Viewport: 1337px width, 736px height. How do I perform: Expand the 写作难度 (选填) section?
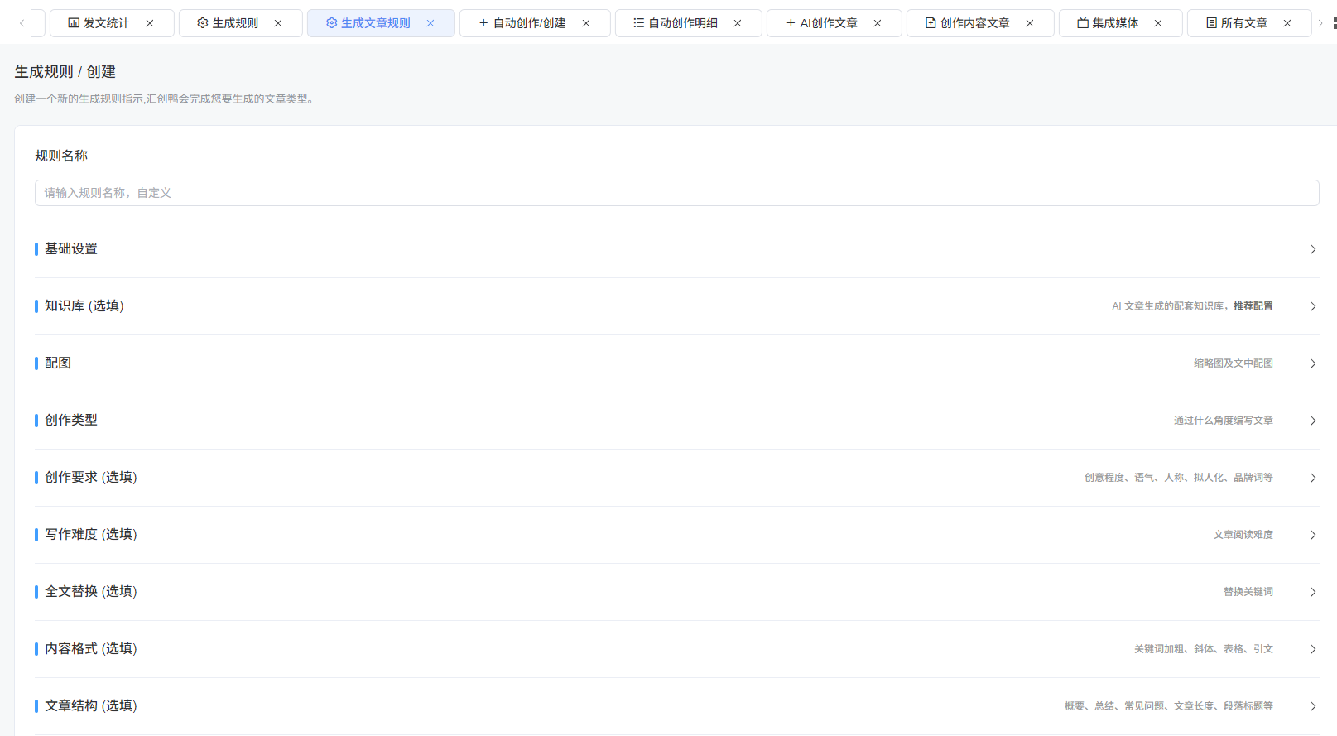point(1312,535)
